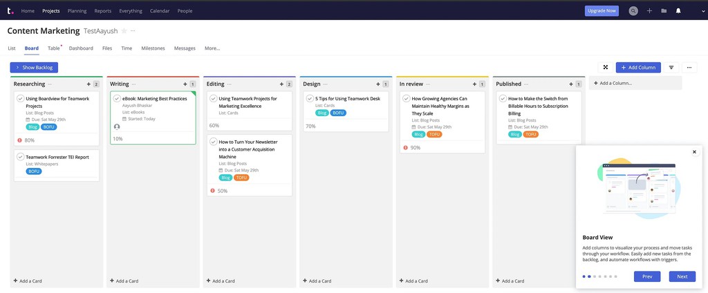Click Add a Card under Published
Image resolution: width=708 pixels, height=293 pixels.
tap(510, 281)
